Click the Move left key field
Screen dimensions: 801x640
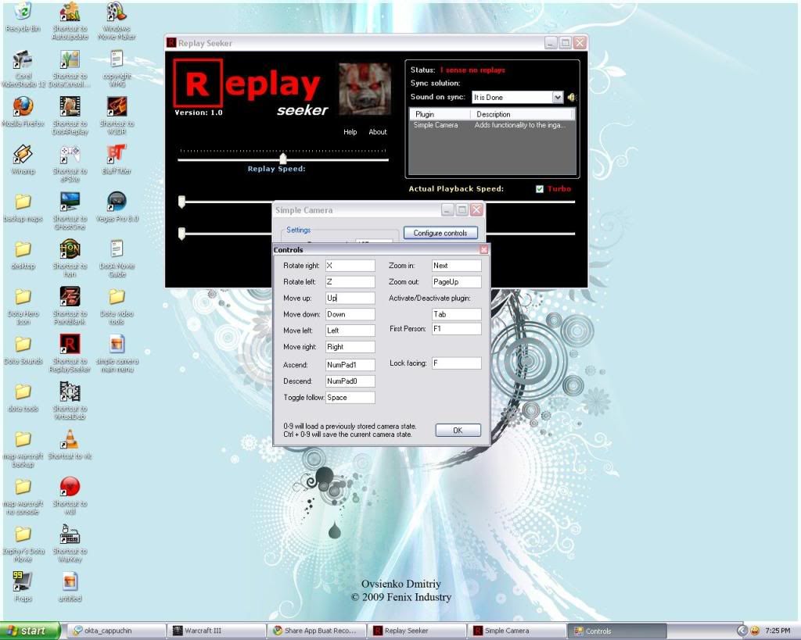(350, 331)
